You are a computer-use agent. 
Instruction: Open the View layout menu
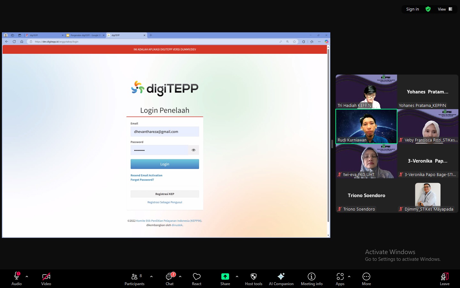coord(445,9)
